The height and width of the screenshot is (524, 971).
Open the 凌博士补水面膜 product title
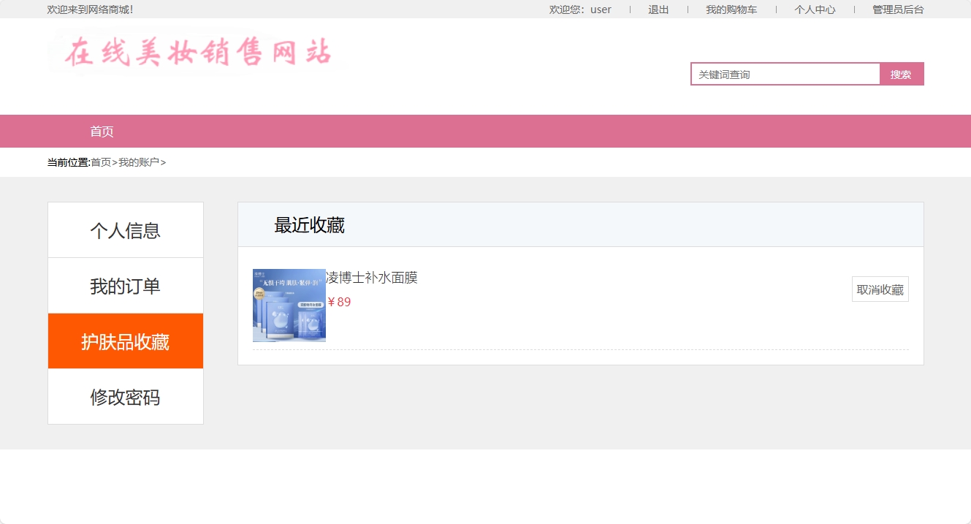pos(372,278)
